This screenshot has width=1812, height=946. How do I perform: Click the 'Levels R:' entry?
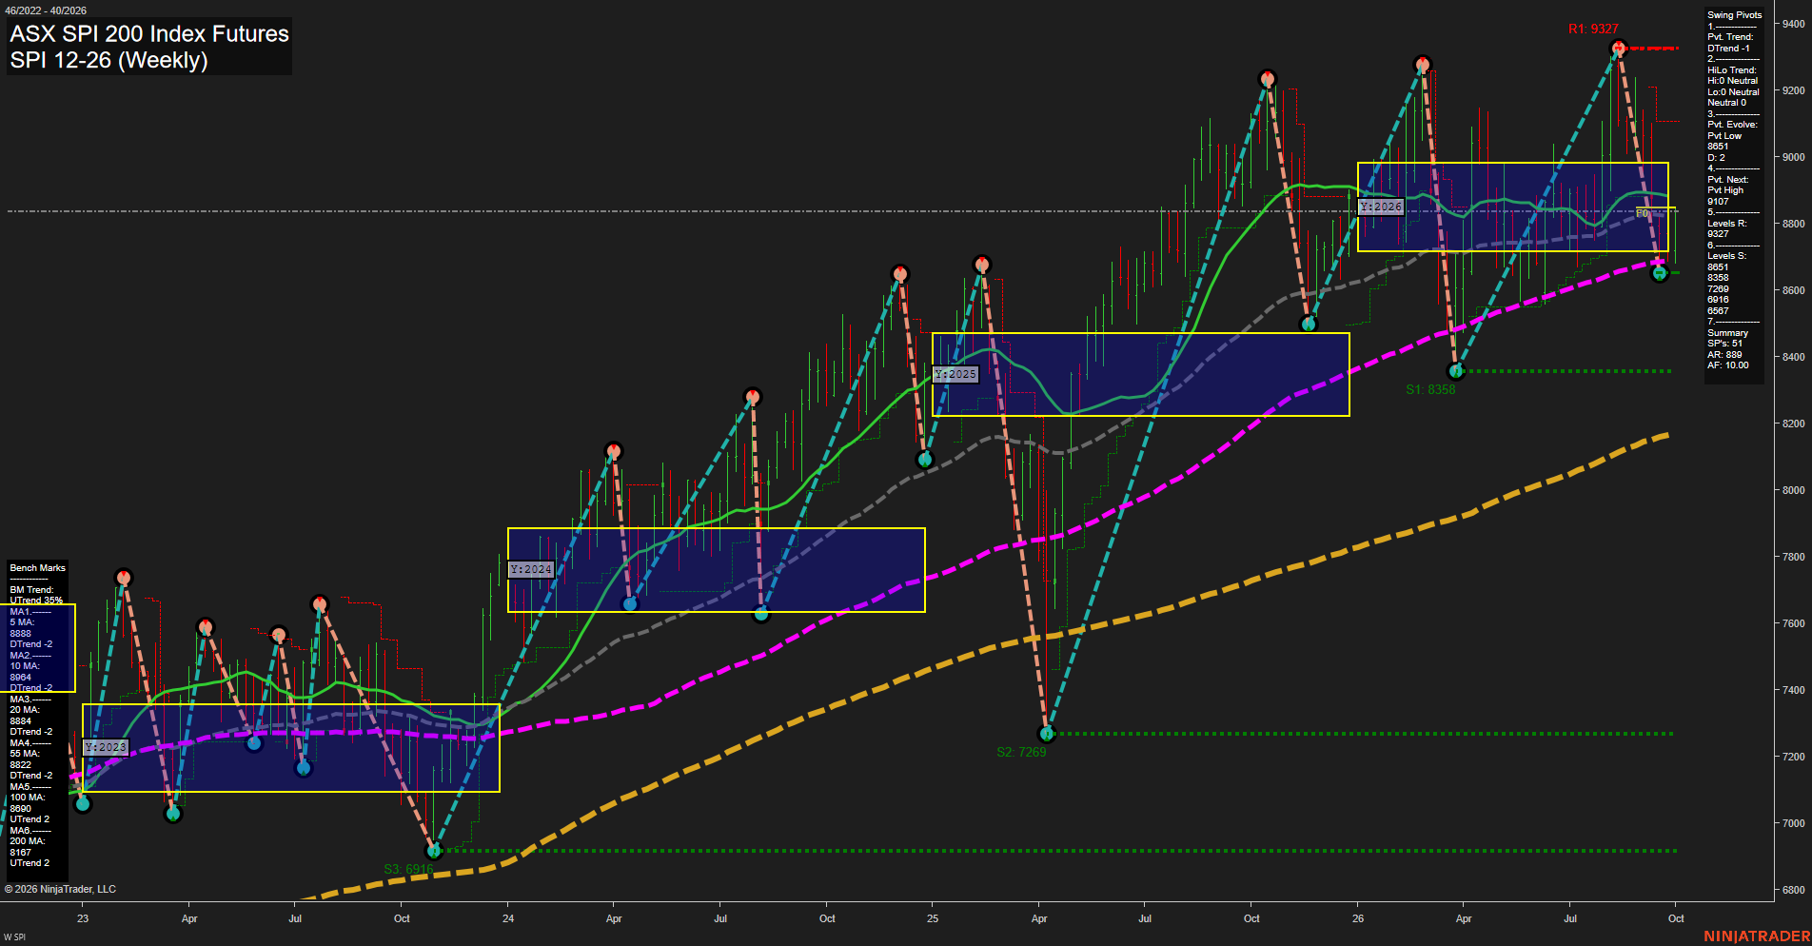pyautogui.click(x=1727, y=224)
